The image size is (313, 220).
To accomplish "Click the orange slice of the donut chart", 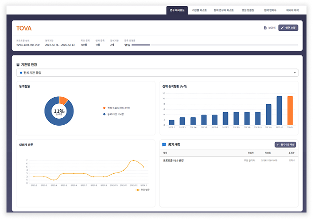I will coord(63,100).
